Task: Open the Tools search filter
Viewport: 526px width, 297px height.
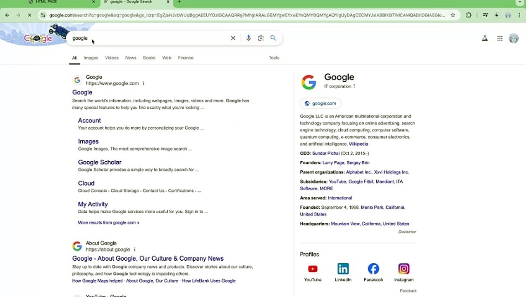Action: pyautogui.click(x=274, y=58)
